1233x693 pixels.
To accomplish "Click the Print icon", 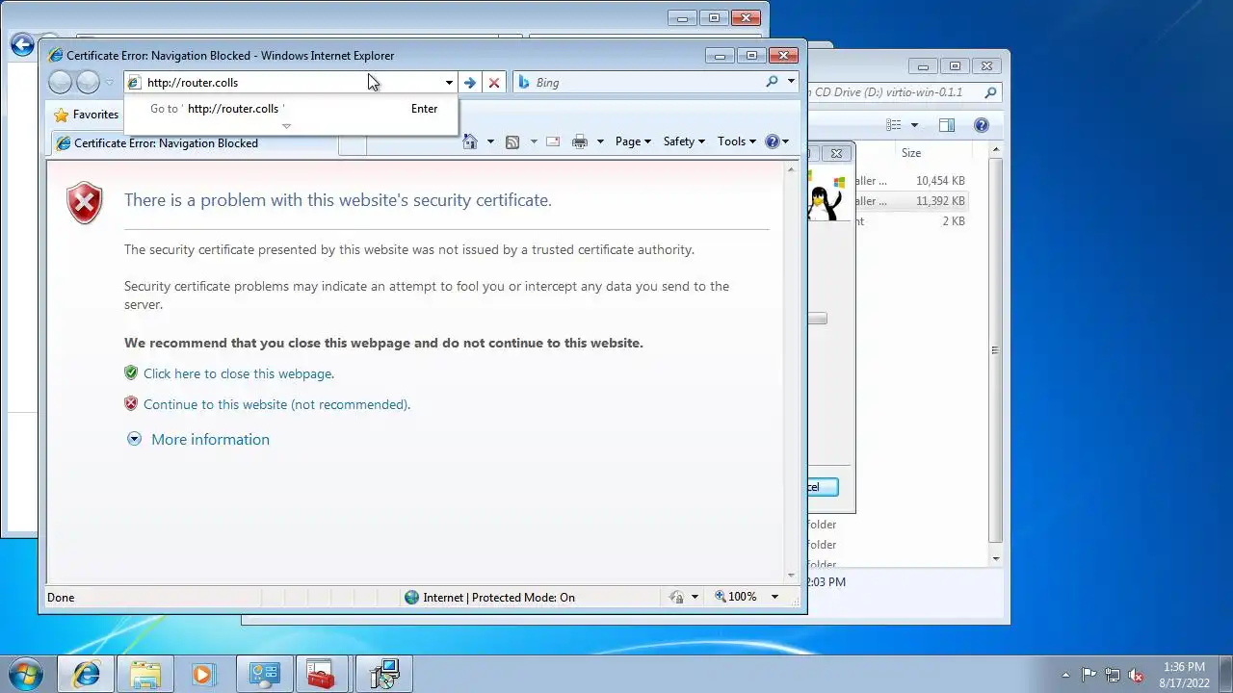I will (580, 141).
